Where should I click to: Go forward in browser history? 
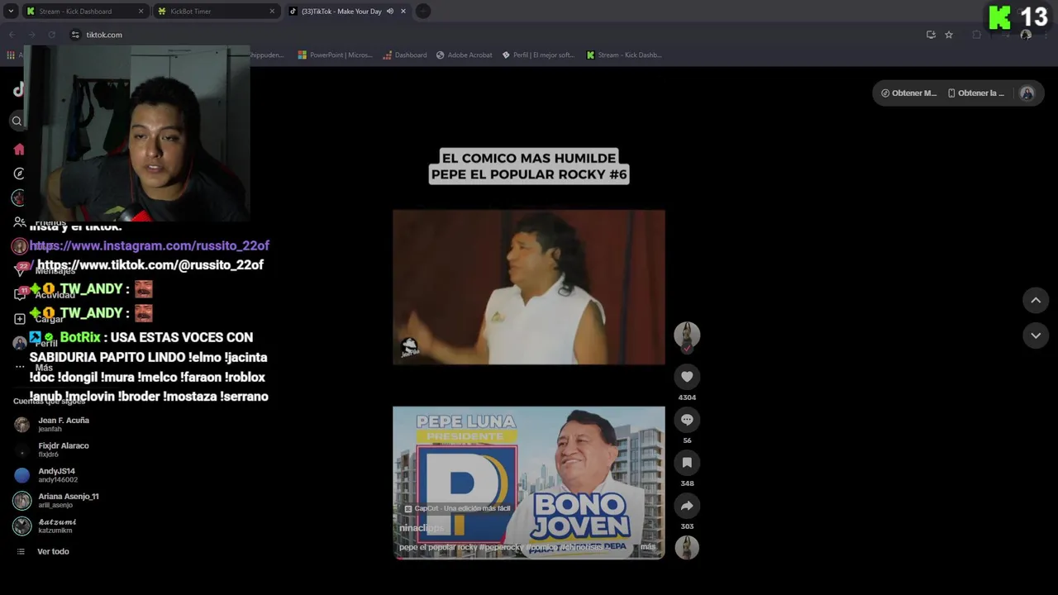pos(31,35)
